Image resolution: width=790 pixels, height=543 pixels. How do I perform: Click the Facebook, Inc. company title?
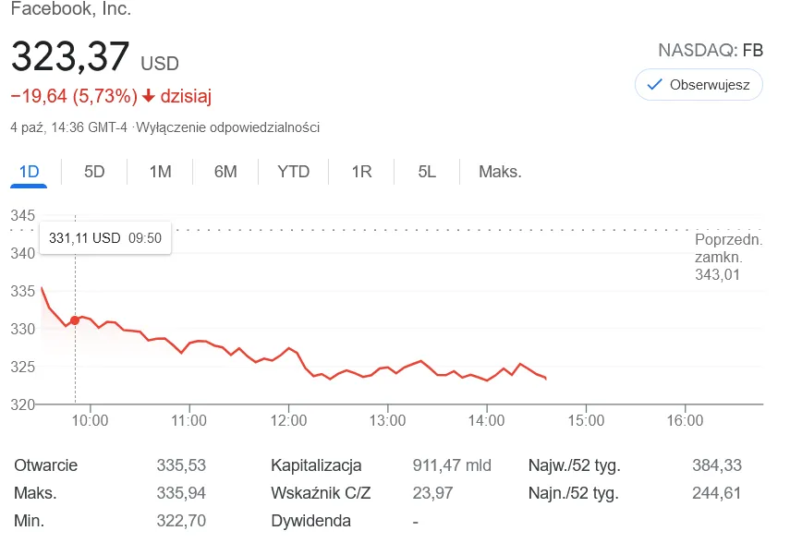pyautogui.click(x=70, y=8)
